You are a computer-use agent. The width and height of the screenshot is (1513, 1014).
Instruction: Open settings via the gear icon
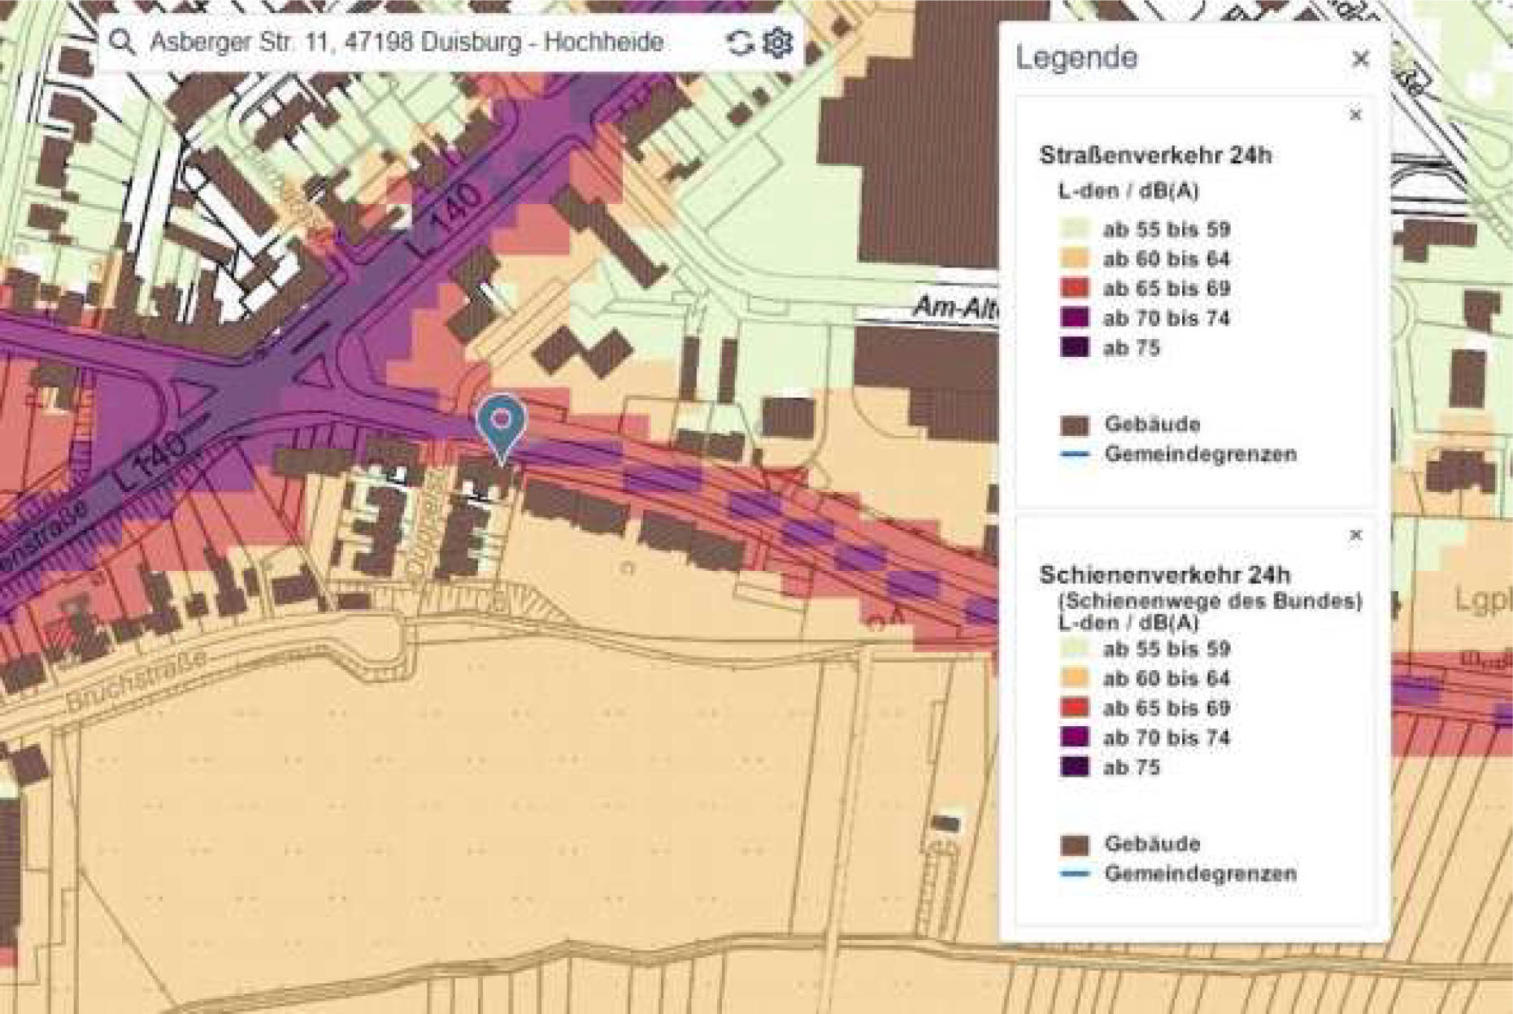[778, 42]
